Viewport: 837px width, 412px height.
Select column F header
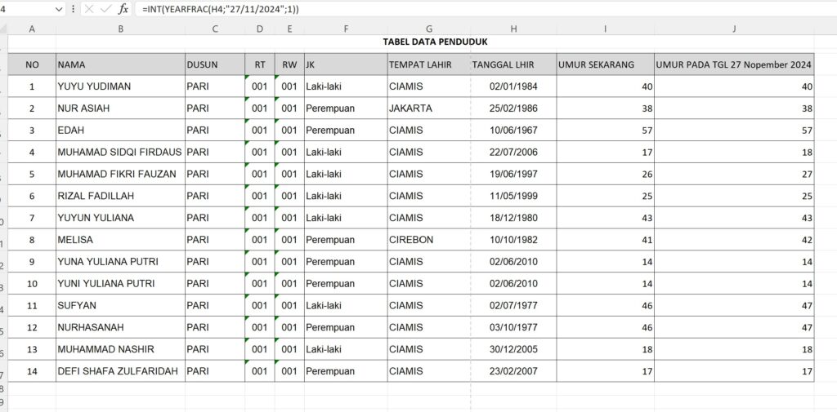click(347, 29)
